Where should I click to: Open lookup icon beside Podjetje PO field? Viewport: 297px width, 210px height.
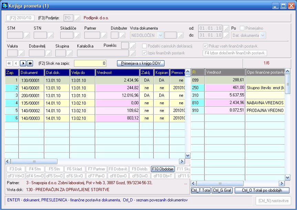77,18
